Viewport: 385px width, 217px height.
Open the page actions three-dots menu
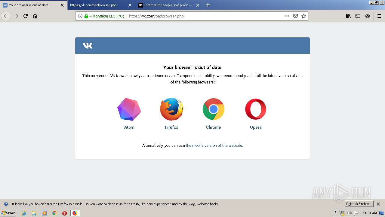287,16
